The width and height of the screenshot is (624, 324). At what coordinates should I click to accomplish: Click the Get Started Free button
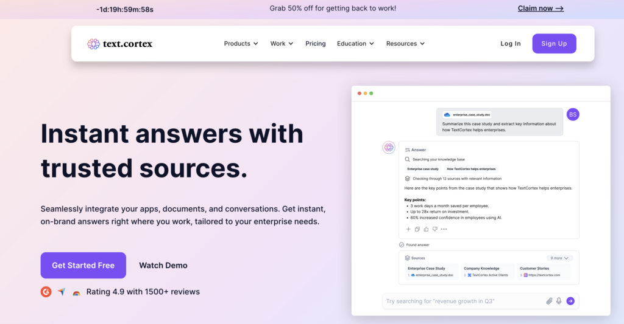click(83, 265)
